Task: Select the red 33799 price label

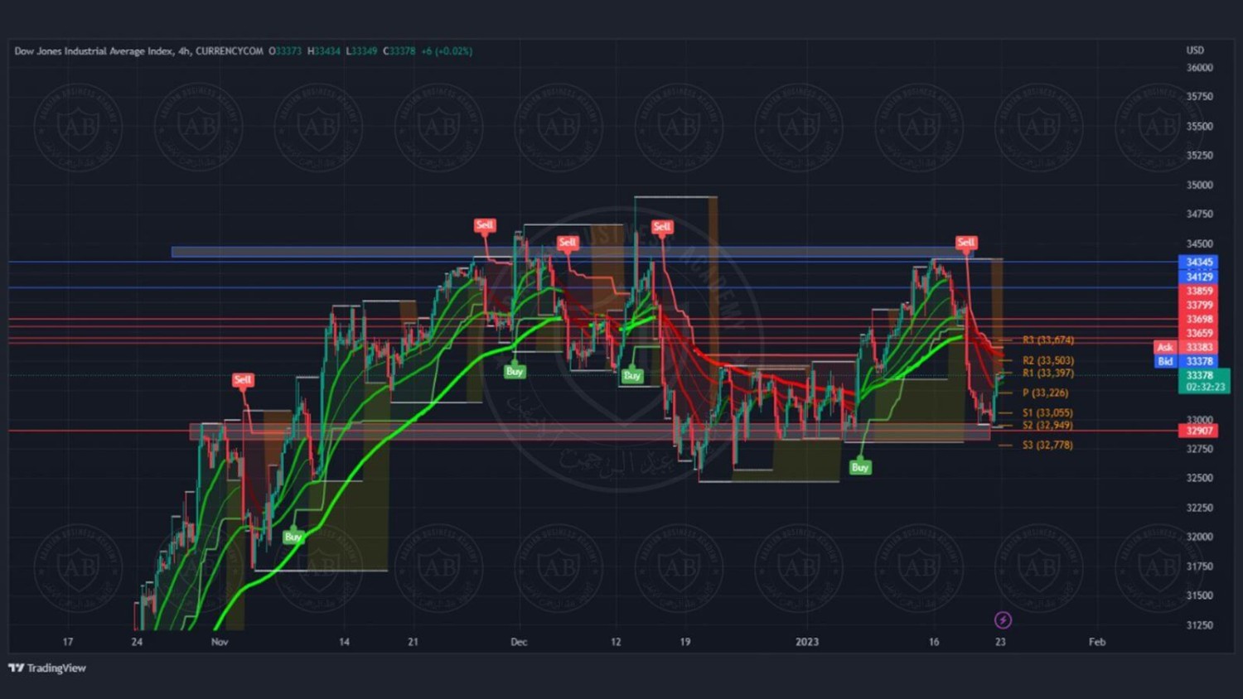Action: (1198, 305)
